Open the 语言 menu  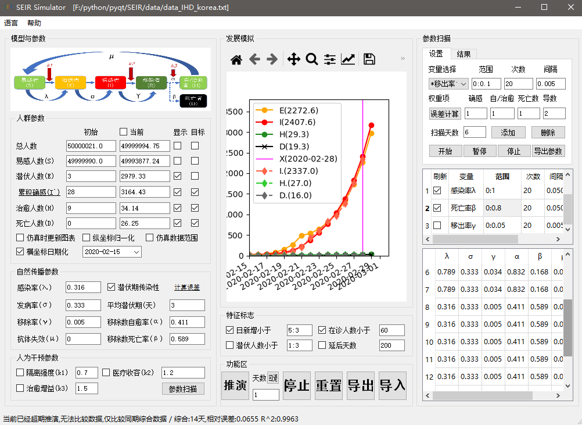pos(11,23)
